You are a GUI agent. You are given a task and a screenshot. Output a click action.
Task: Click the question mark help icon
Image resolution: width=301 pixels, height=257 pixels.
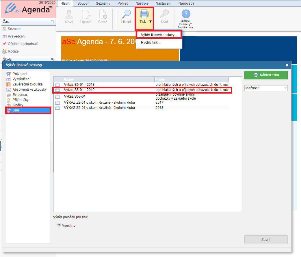point(186,14)
